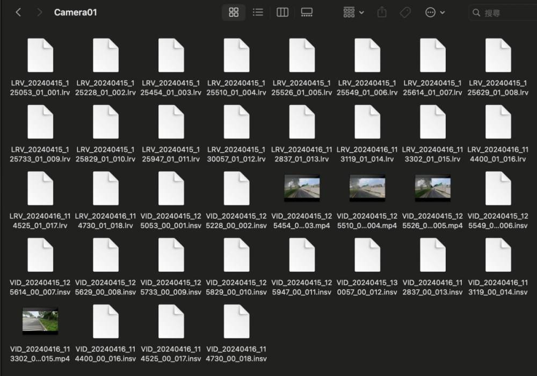Viewport: 537px width, 376px height.
Task: Go back with the left chevron button
Action: [x=18, y=13]
